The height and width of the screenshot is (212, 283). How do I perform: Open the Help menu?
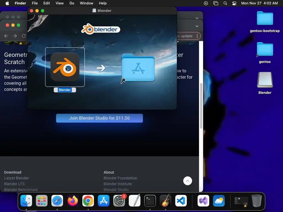[x=103, y=3]
